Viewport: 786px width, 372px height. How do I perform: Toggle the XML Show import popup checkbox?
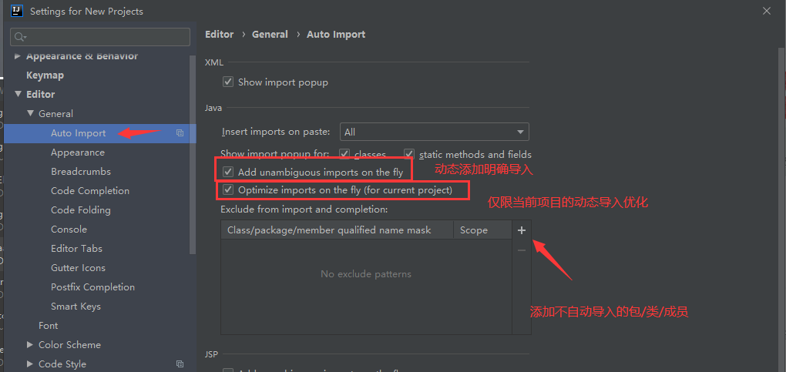(x=228, y=82)
